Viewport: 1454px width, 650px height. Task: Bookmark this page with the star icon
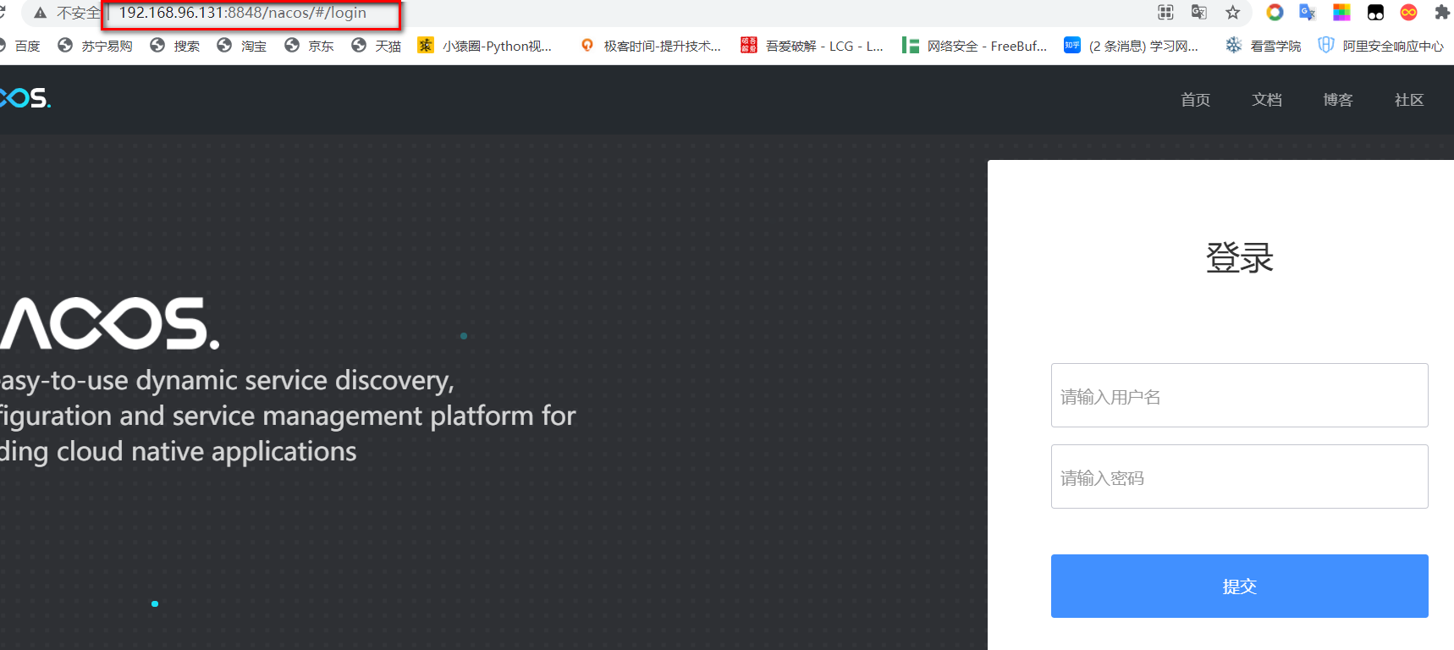(x=1233, y=12)
